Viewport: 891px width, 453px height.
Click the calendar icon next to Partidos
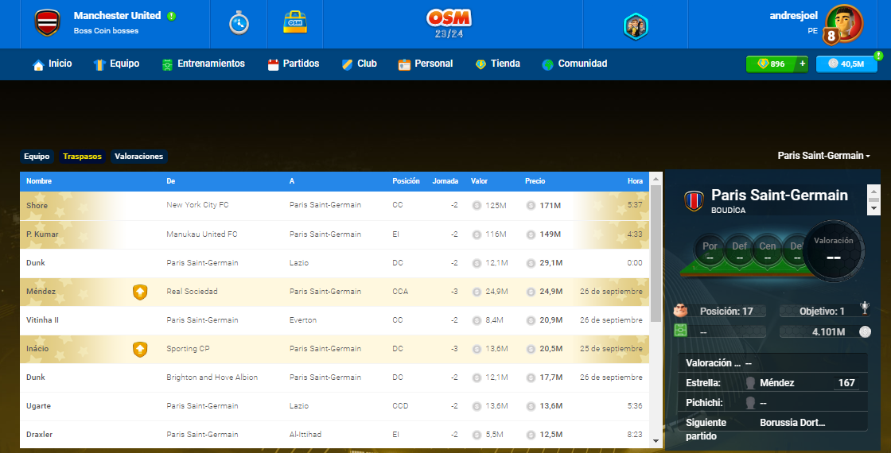[274, 64]
